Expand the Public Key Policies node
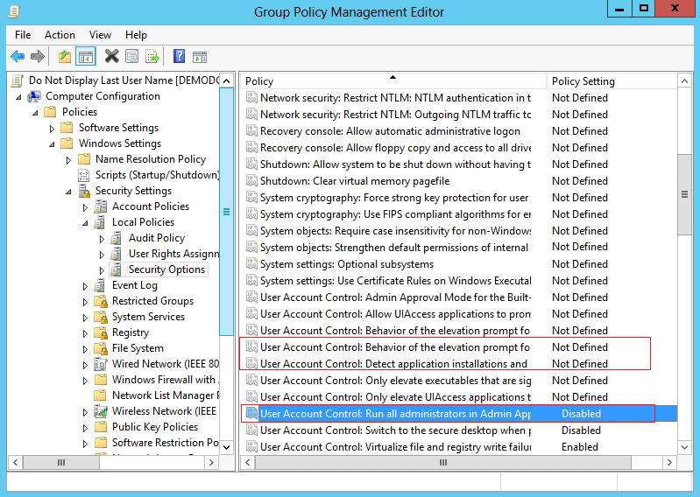 (85, 428)
